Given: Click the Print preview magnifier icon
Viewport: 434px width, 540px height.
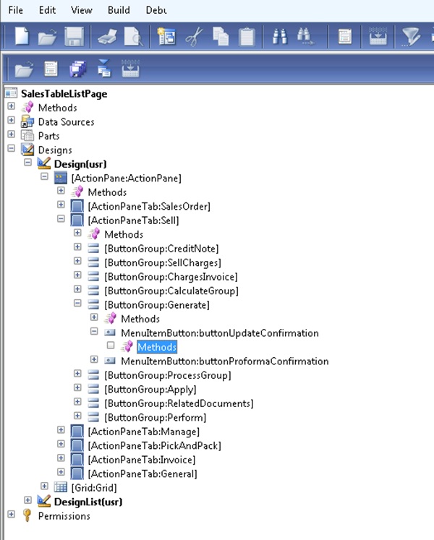Looking at the screenshot, I should [x=133, y=37].
